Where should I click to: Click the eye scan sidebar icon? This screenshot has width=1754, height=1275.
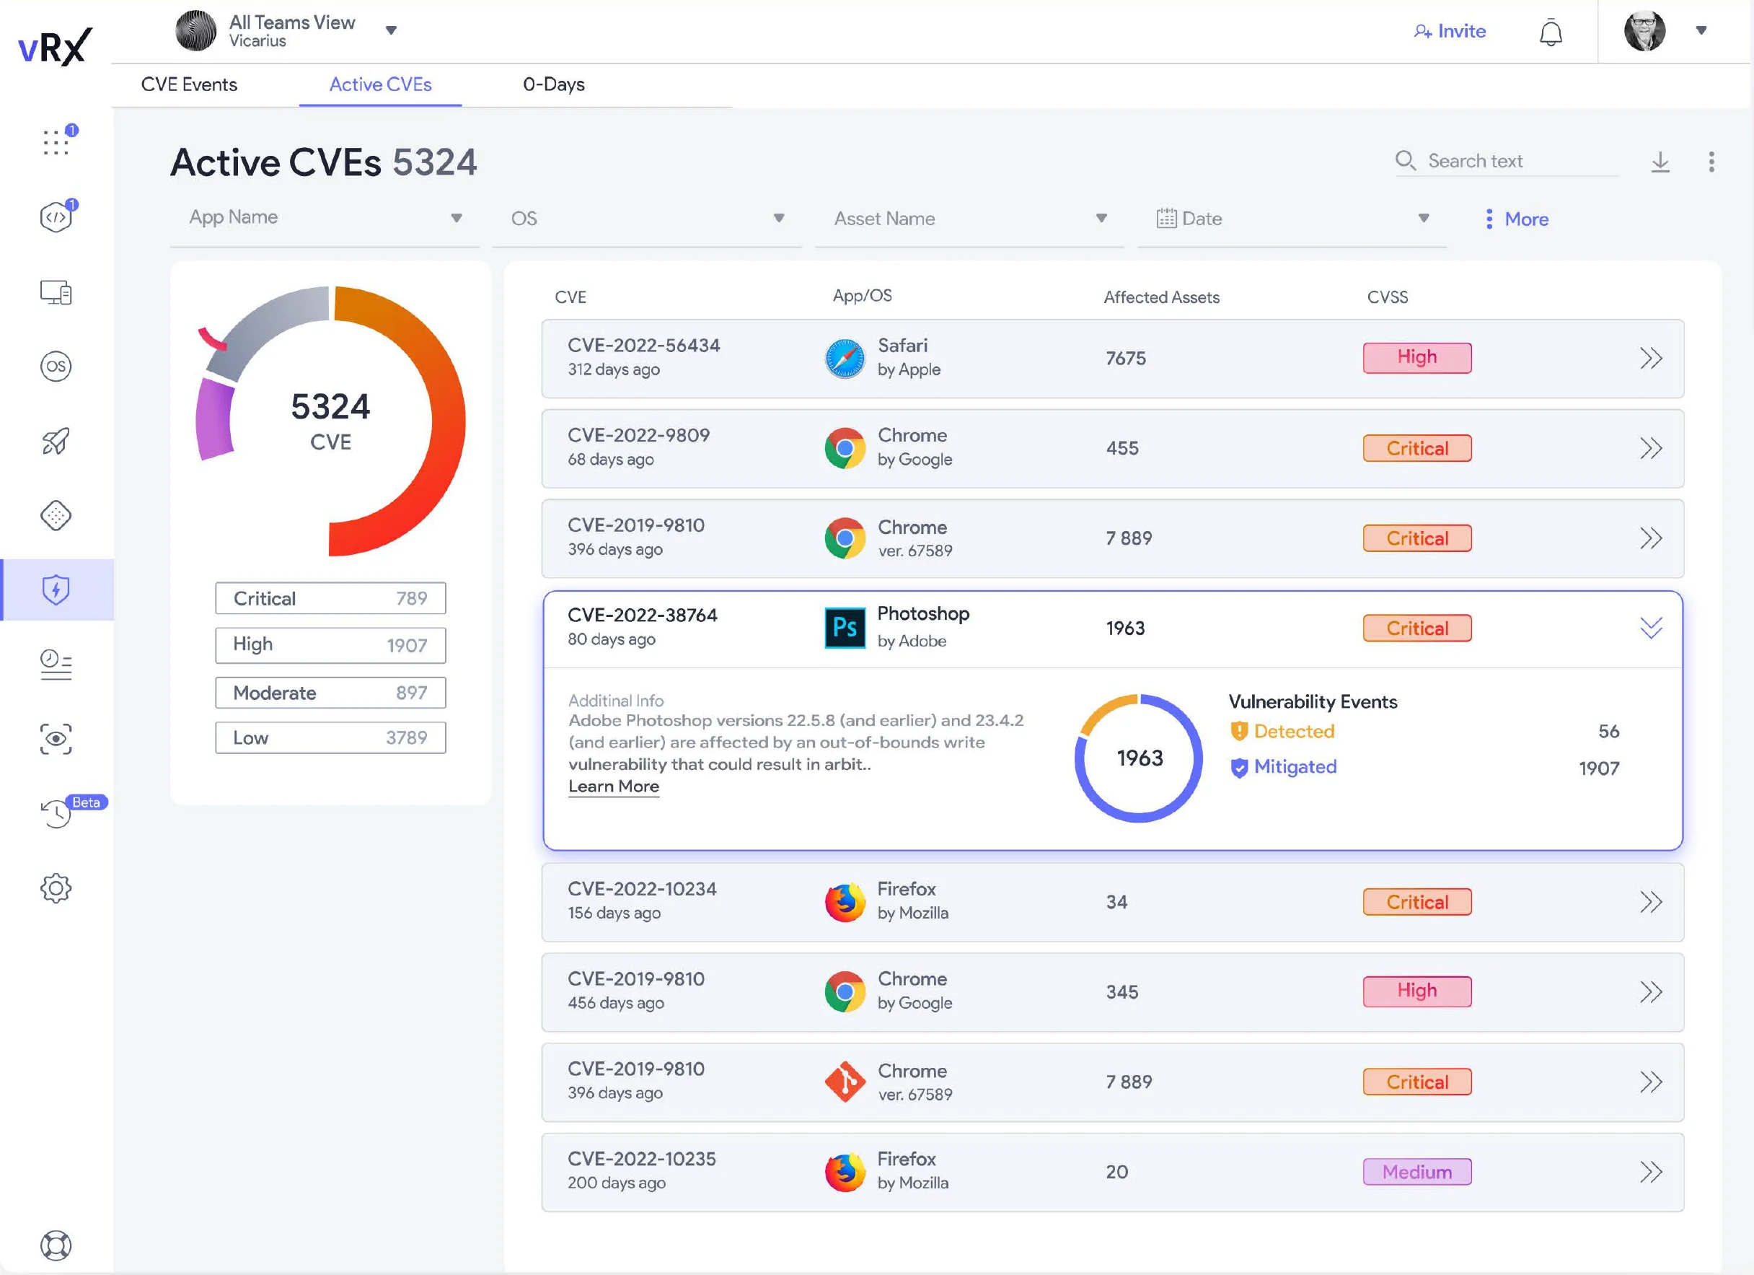pos(56,739)
